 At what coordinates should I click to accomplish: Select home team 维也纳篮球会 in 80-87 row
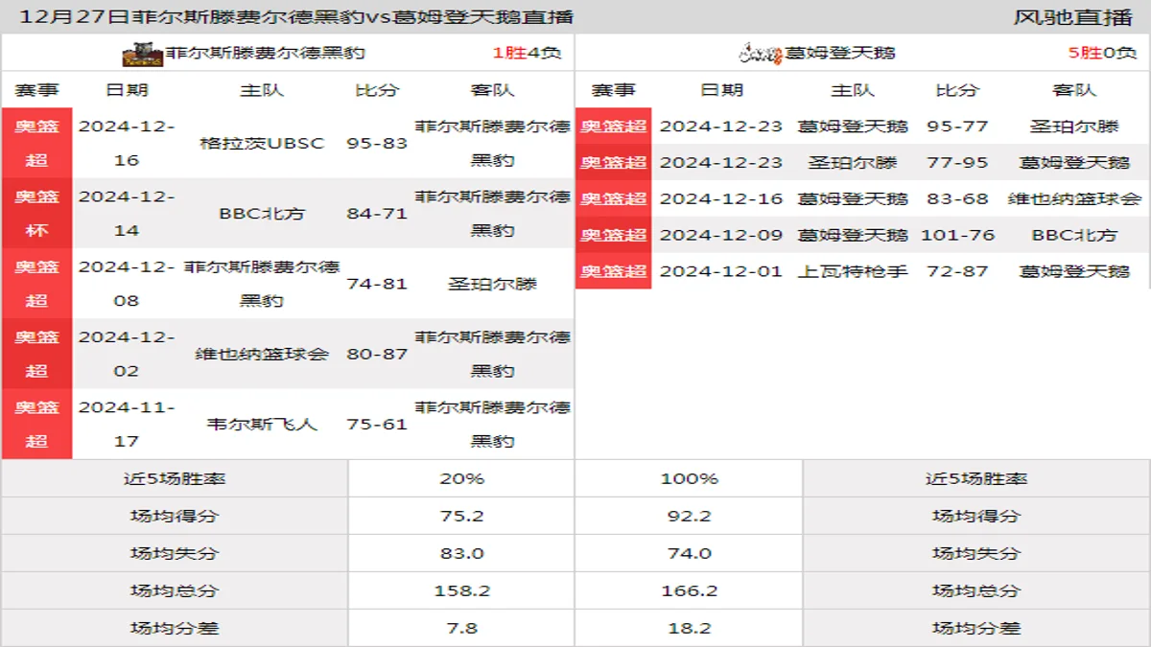tap(262, 354)
